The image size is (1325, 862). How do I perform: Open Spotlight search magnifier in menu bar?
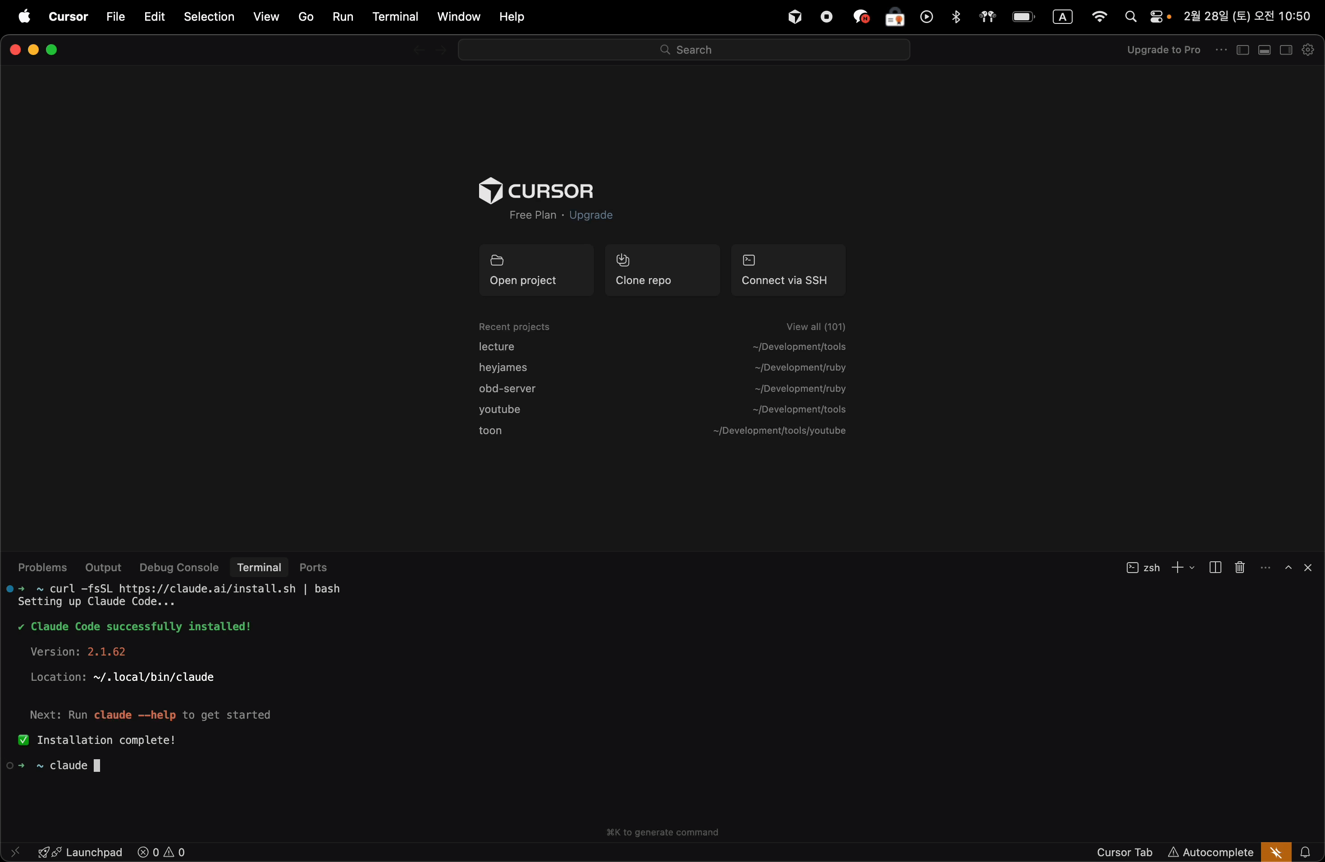tap(1130, 17)
